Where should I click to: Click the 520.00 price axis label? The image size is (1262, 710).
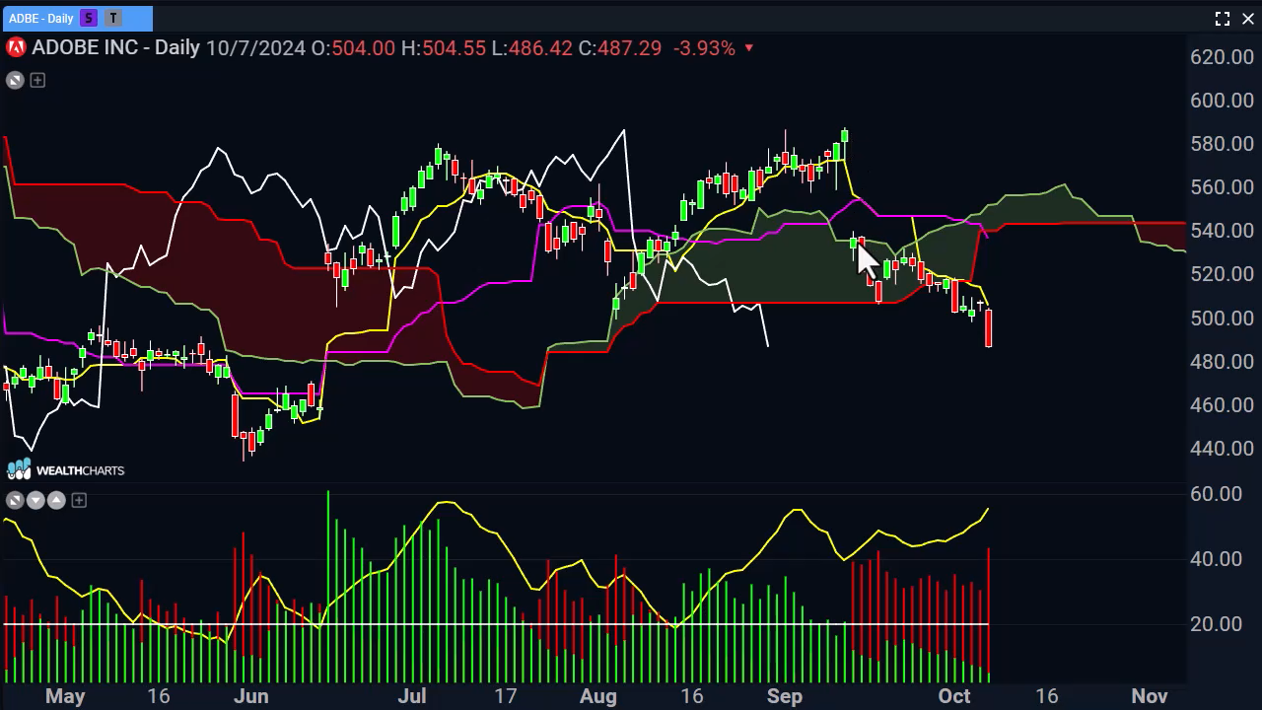pos(1222,274)
